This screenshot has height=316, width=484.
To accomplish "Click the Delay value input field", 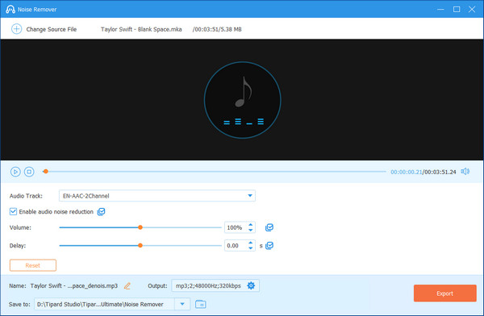I will point(236,246).
